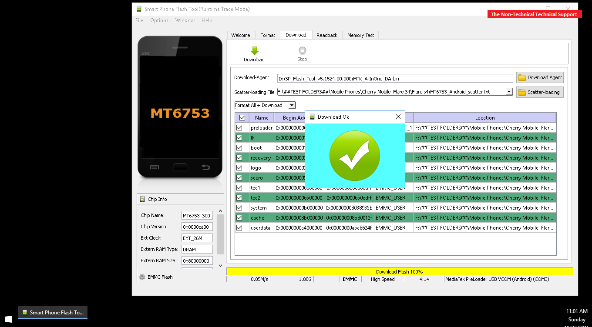Open the File menu
Image resolution: width=592 pixels, height=327 pixels.
coord(139,20)
